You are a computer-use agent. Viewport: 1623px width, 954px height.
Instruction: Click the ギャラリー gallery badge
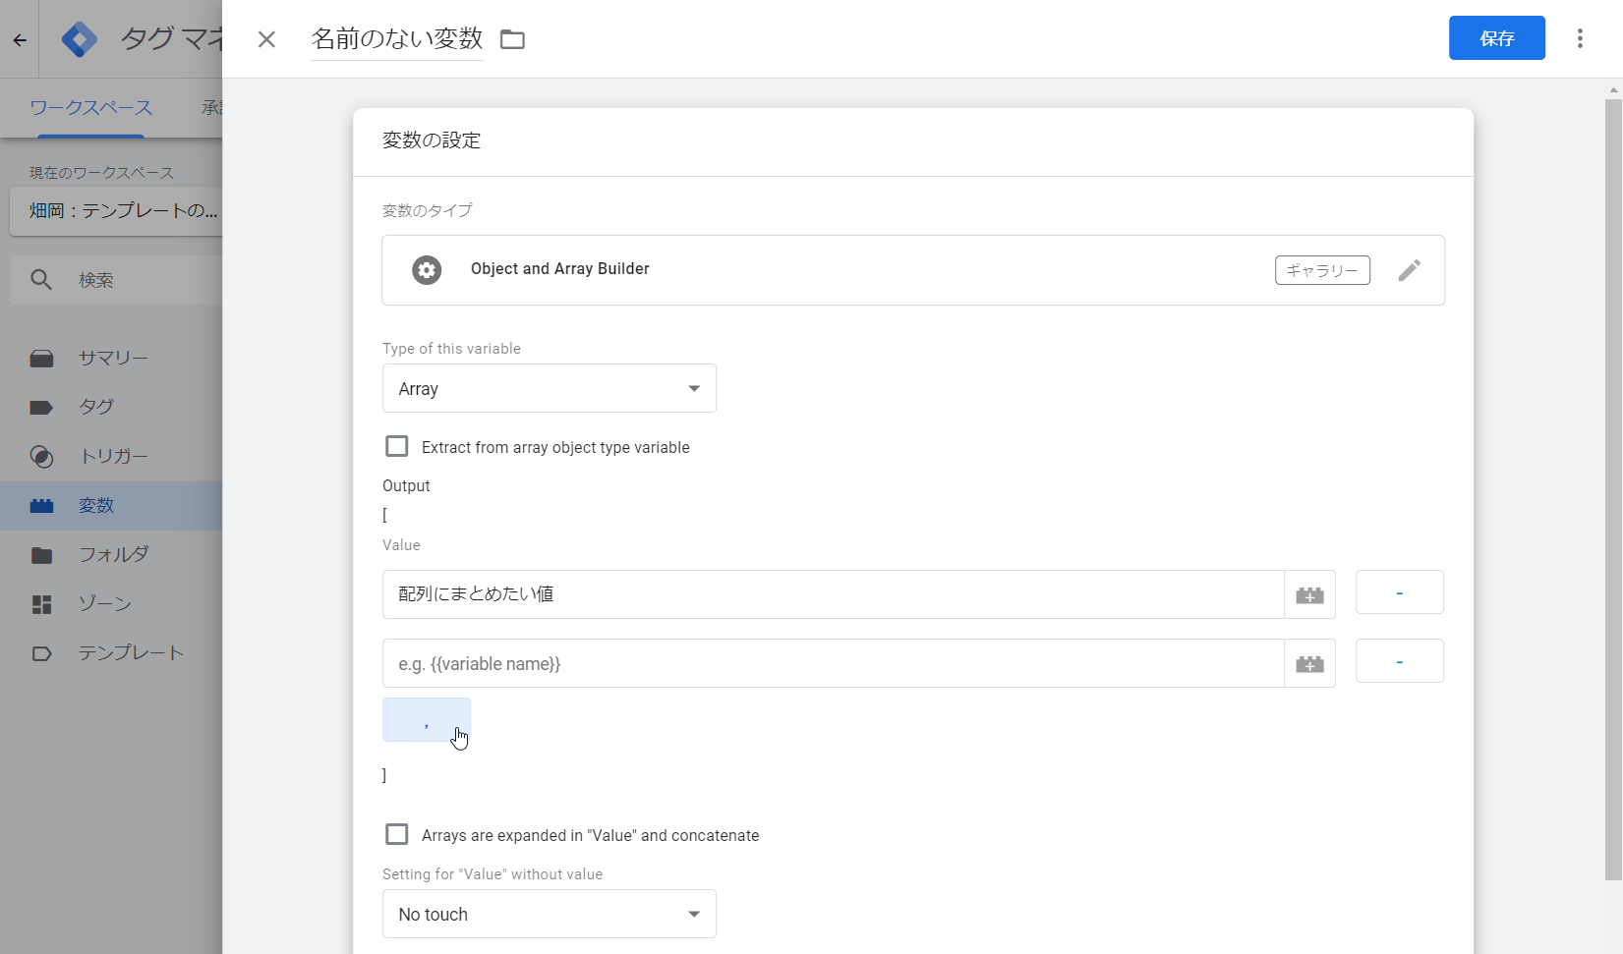(1322, 270)
